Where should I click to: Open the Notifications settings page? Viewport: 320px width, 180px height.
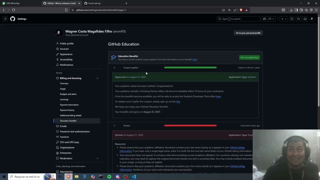[66, 65]
